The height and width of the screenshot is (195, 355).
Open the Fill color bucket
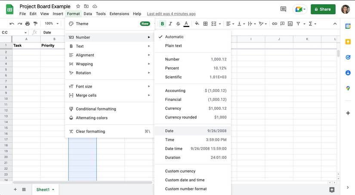tap(197, 24)
